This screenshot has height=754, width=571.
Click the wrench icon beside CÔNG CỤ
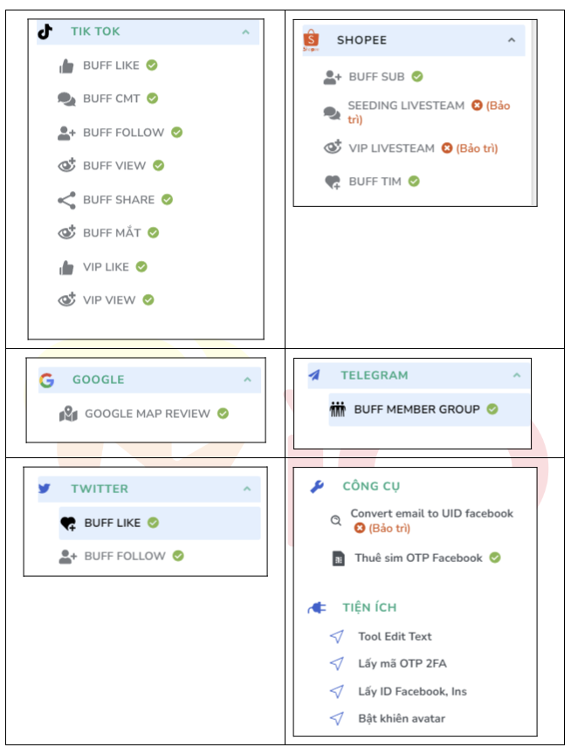tap(317, 487)
